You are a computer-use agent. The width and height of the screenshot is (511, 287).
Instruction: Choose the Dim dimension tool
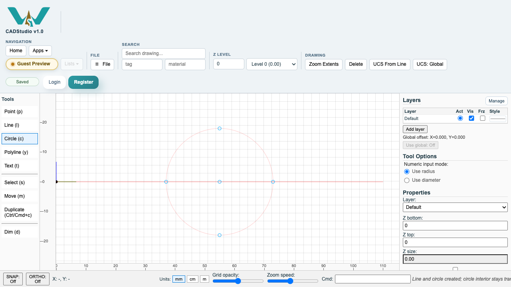(20, 232)
